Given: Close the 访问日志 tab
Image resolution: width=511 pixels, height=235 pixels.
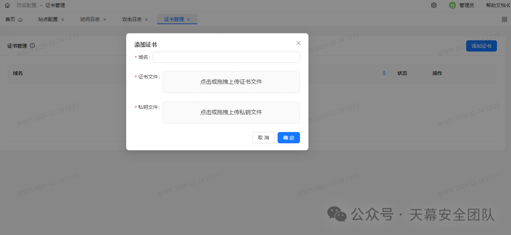Looking at the screenshot, I should 105,19.
